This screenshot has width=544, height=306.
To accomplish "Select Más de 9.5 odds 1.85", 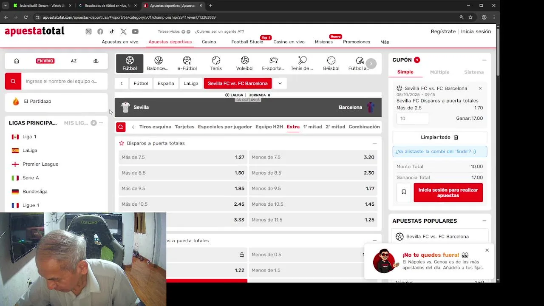I will click(x=183, y=189).
